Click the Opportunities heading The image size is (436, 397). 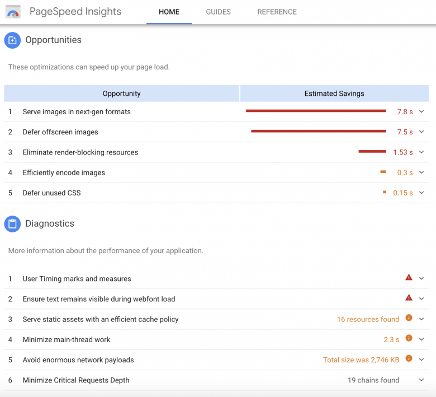pyautogui.click(x=54, y=40)
